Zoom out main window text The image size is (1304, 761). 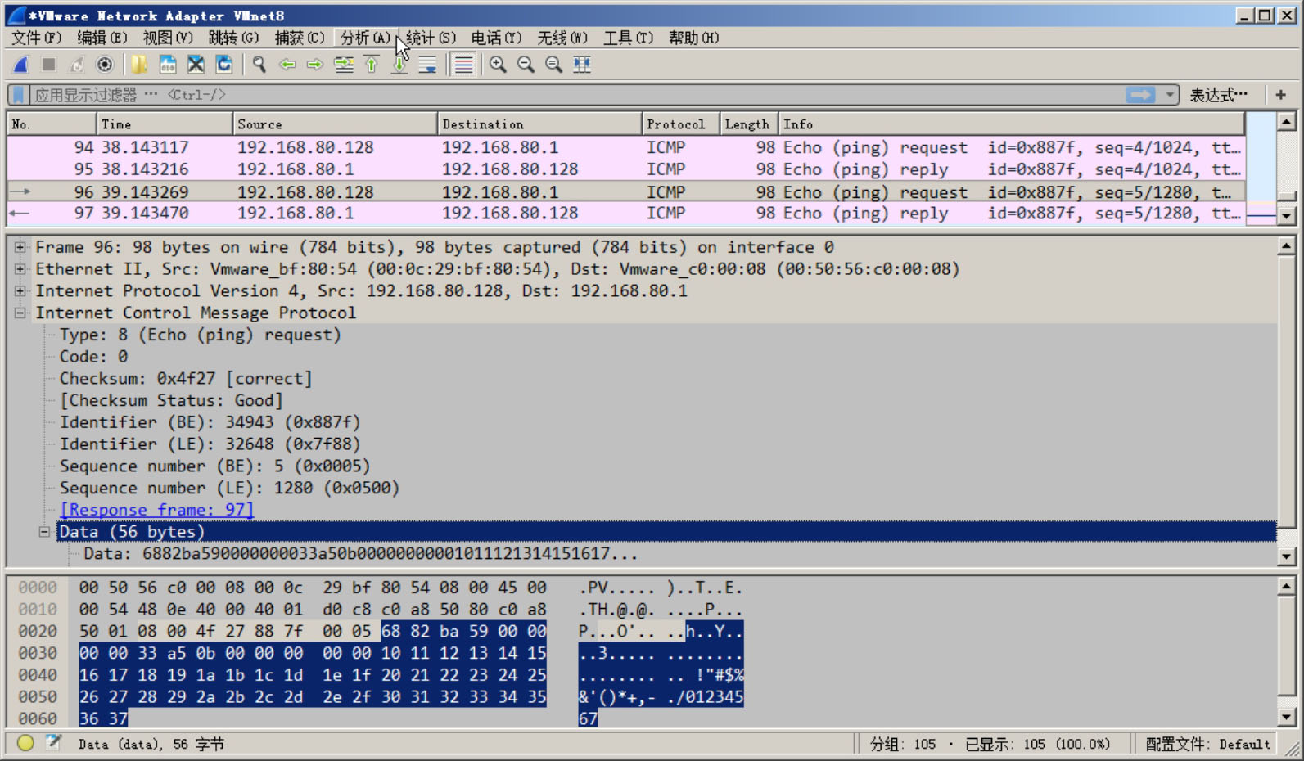pyautogui.click(x=526, y=65)
